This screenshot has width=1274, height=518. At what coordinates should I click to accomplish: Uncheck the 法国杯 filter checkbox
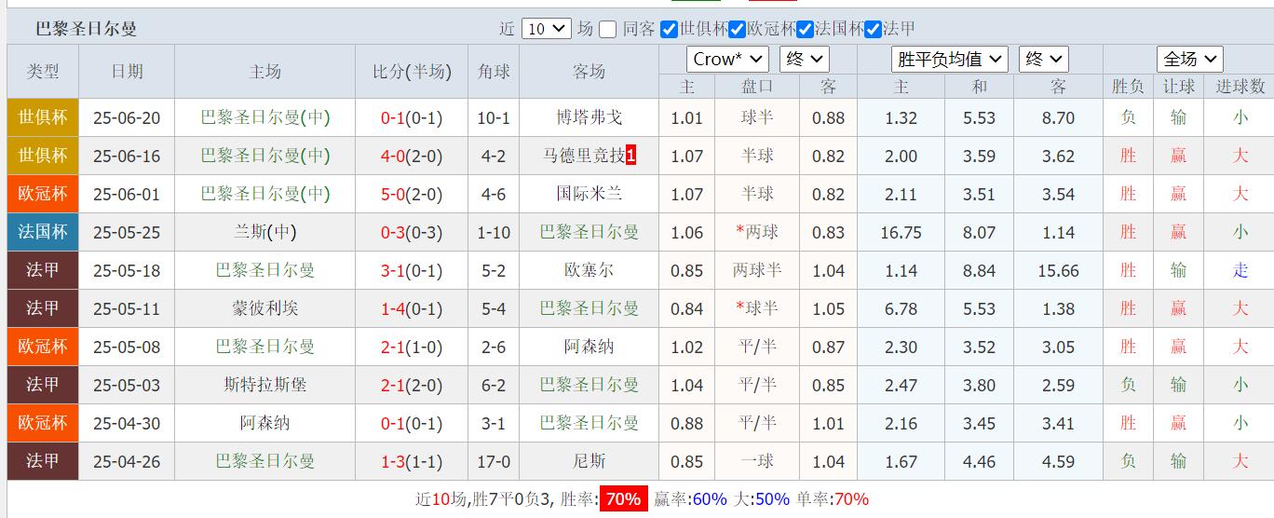[806, 29]
